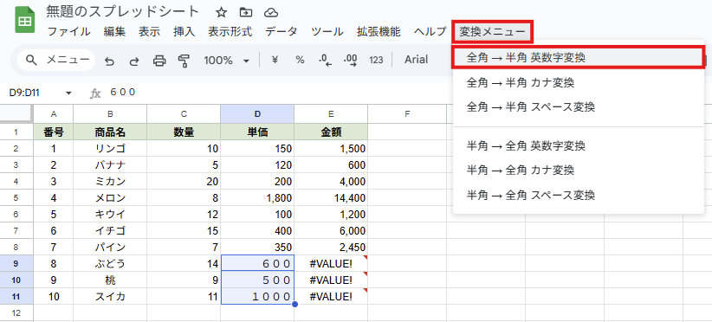712x322 pixels.
Task: Click the print icon
Action: pyautogui.click(x=159, y=61)
